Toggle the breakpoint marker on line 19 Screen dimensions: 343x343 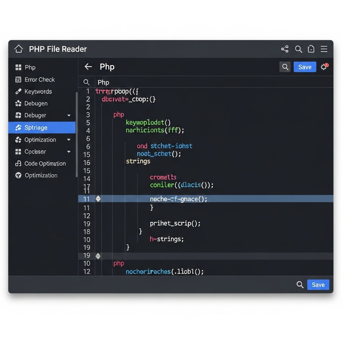pyautogui.click(x=98, y=256)
